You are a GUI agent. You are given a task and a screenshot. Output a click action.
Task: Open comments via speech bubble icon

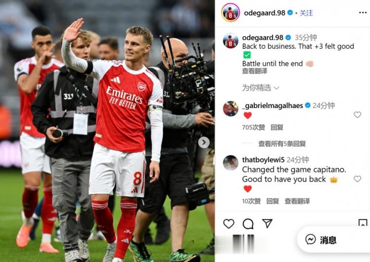click(248, 224)
